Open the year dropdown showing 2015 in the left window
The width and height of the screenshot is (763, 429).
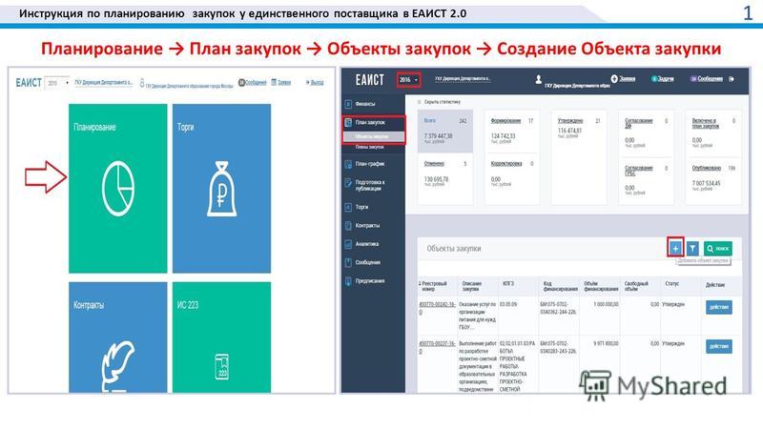pos(57,83)
